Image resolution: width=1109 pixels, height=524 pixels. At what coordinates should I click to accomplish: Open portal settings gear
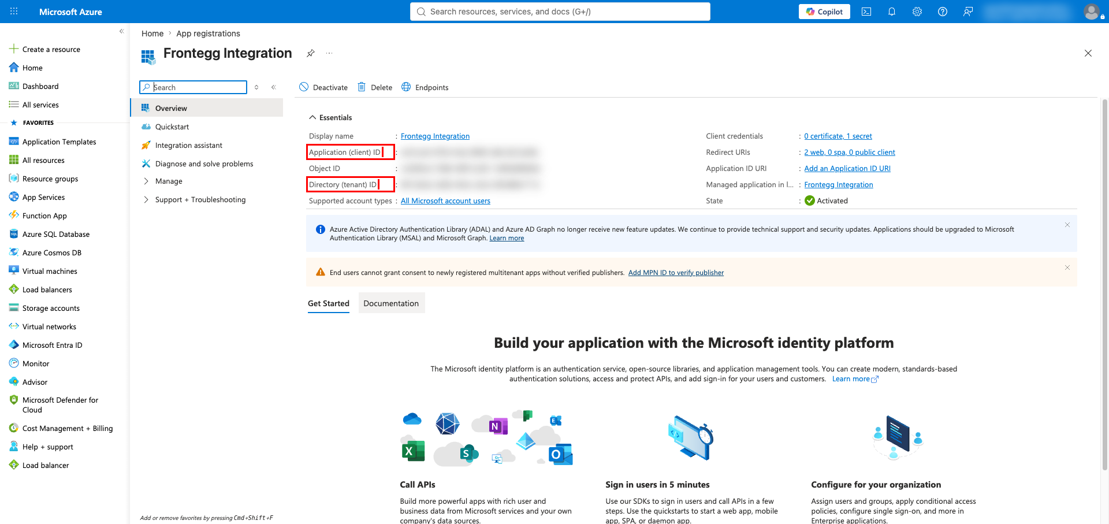[x=917, y=12]
